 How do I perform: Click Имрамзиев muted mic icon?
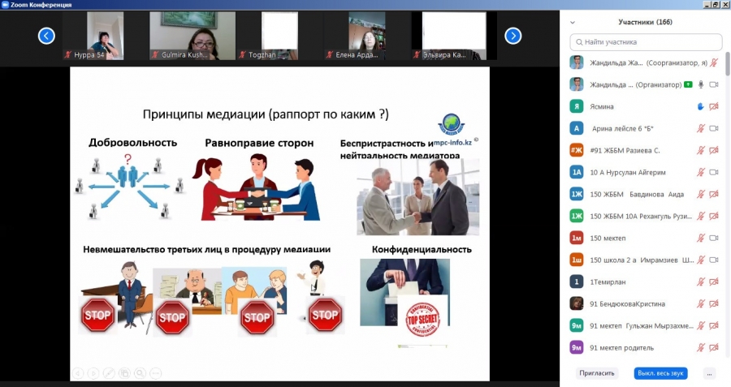pyautogui.click(x=701, y=260)
